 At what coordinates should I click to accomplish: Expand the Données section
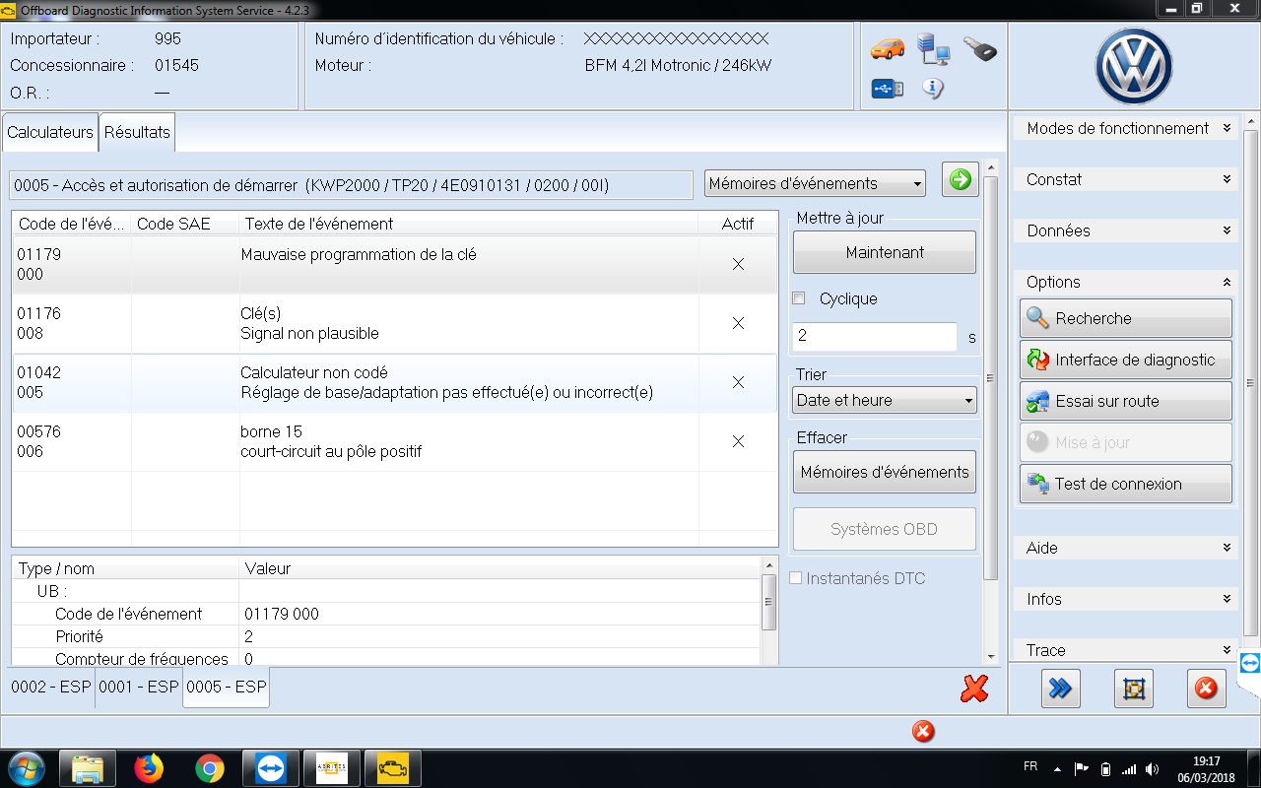[x=1125, y=230]
